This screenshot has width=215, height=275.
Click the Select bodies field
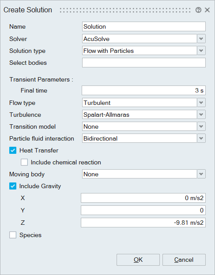(x=143, y=63)
